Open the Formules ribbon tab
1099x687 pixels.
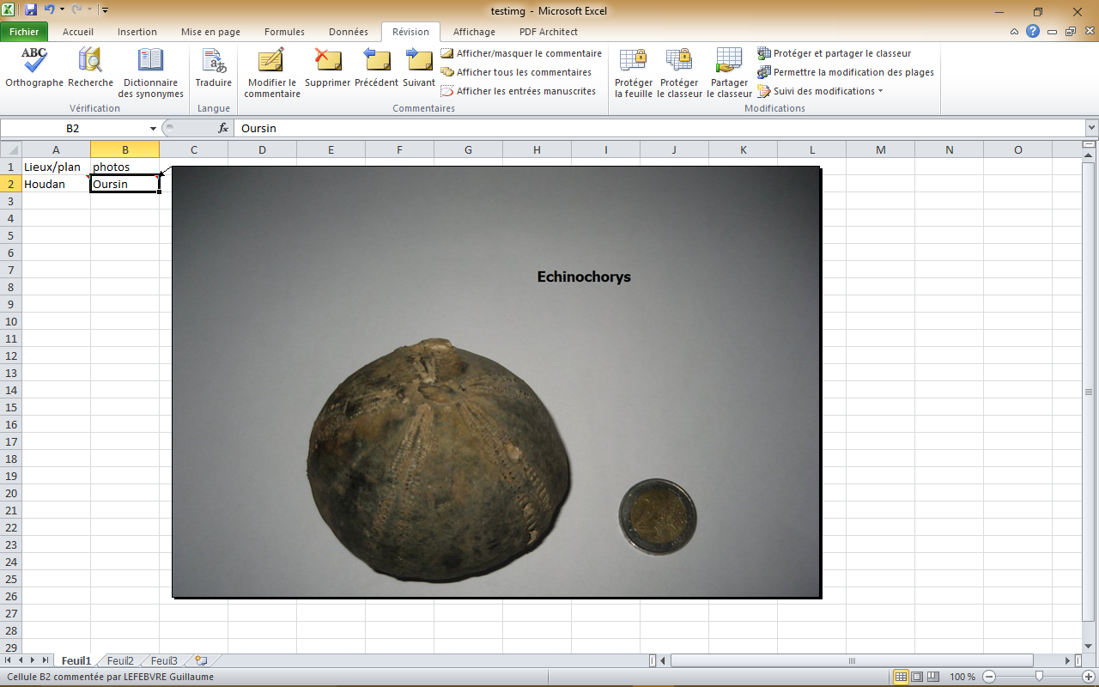pos(284,32)
